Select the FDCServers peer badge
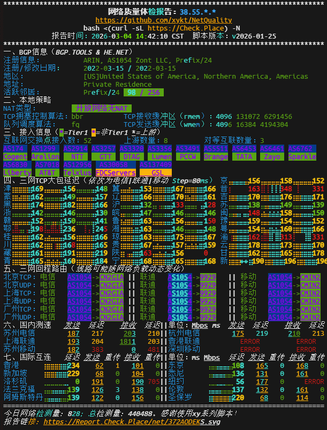Viewport: 327px width, 430px height. click(115, 173)
